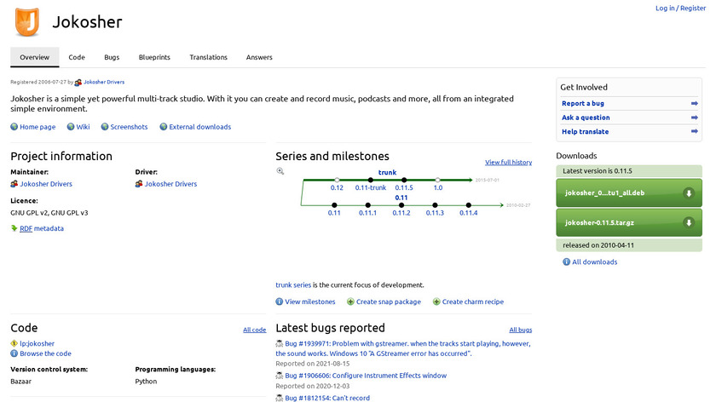Click the Home page globe icon

[x=14, y=127]
